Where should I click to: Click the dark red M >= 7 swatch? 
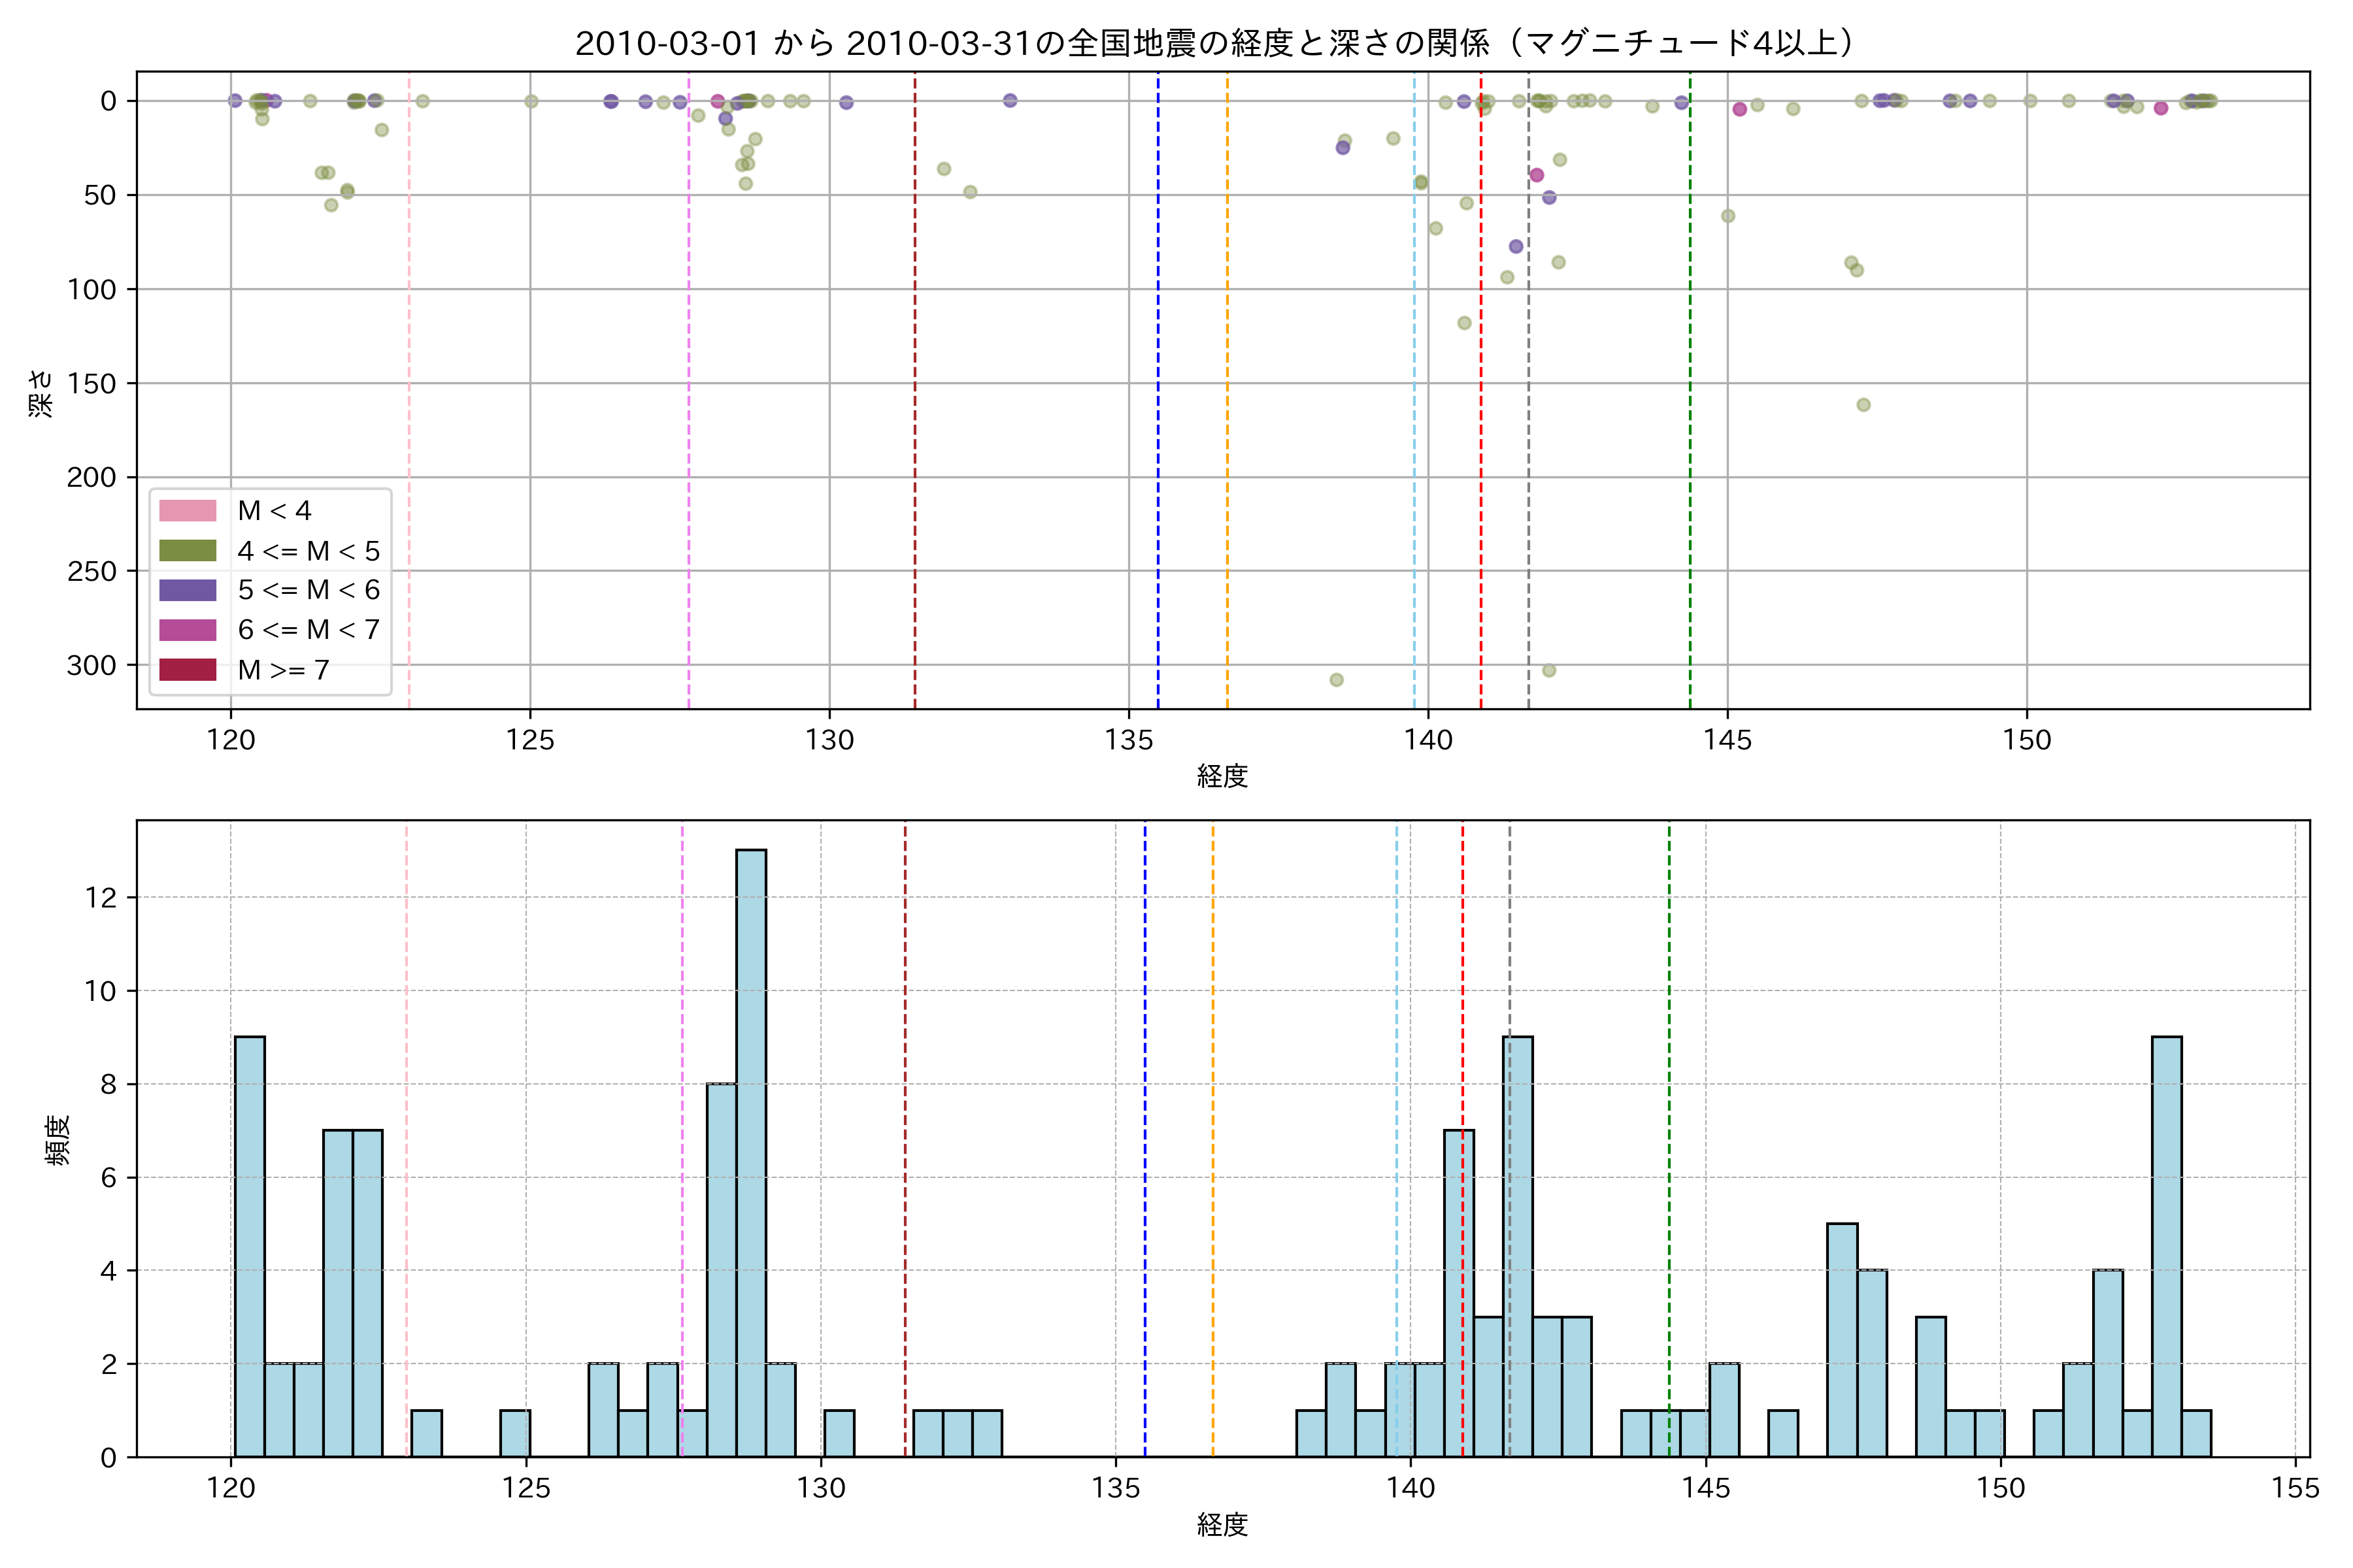coord(187,670)
